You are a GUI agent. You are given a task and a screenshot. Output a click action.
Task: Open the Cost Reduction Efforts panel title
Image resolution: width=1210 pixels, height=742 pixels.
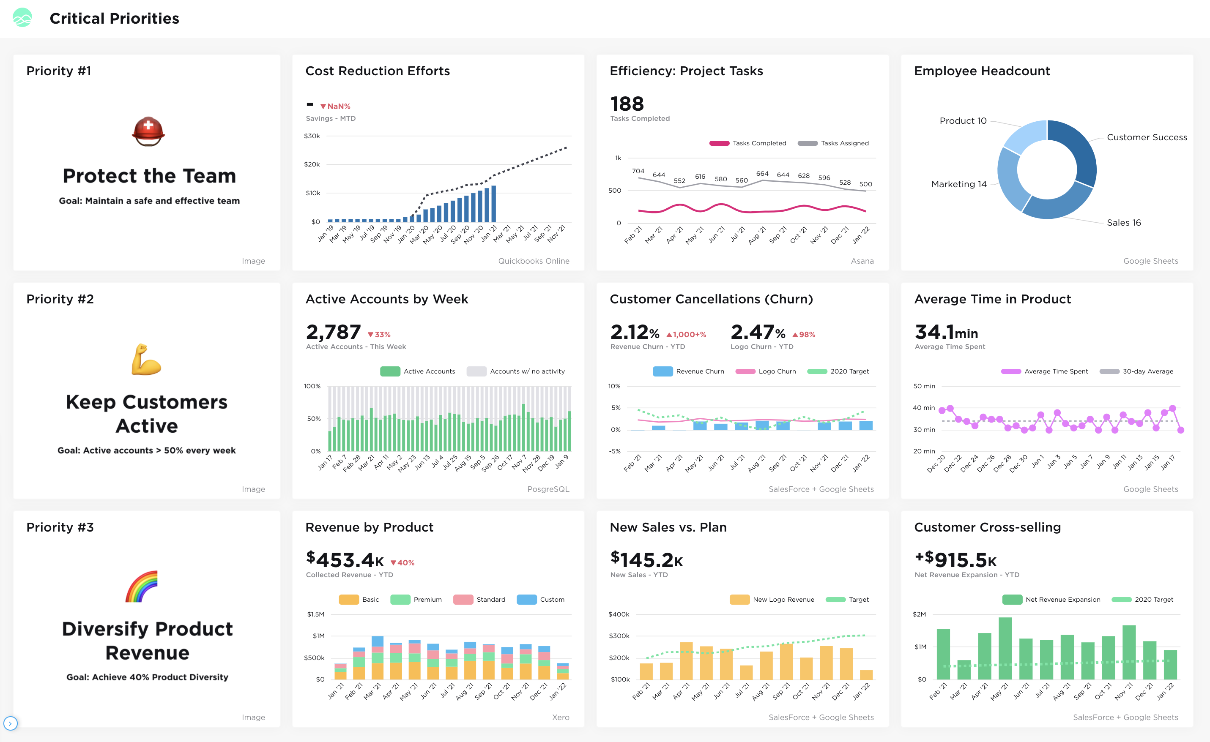point(377,71)
